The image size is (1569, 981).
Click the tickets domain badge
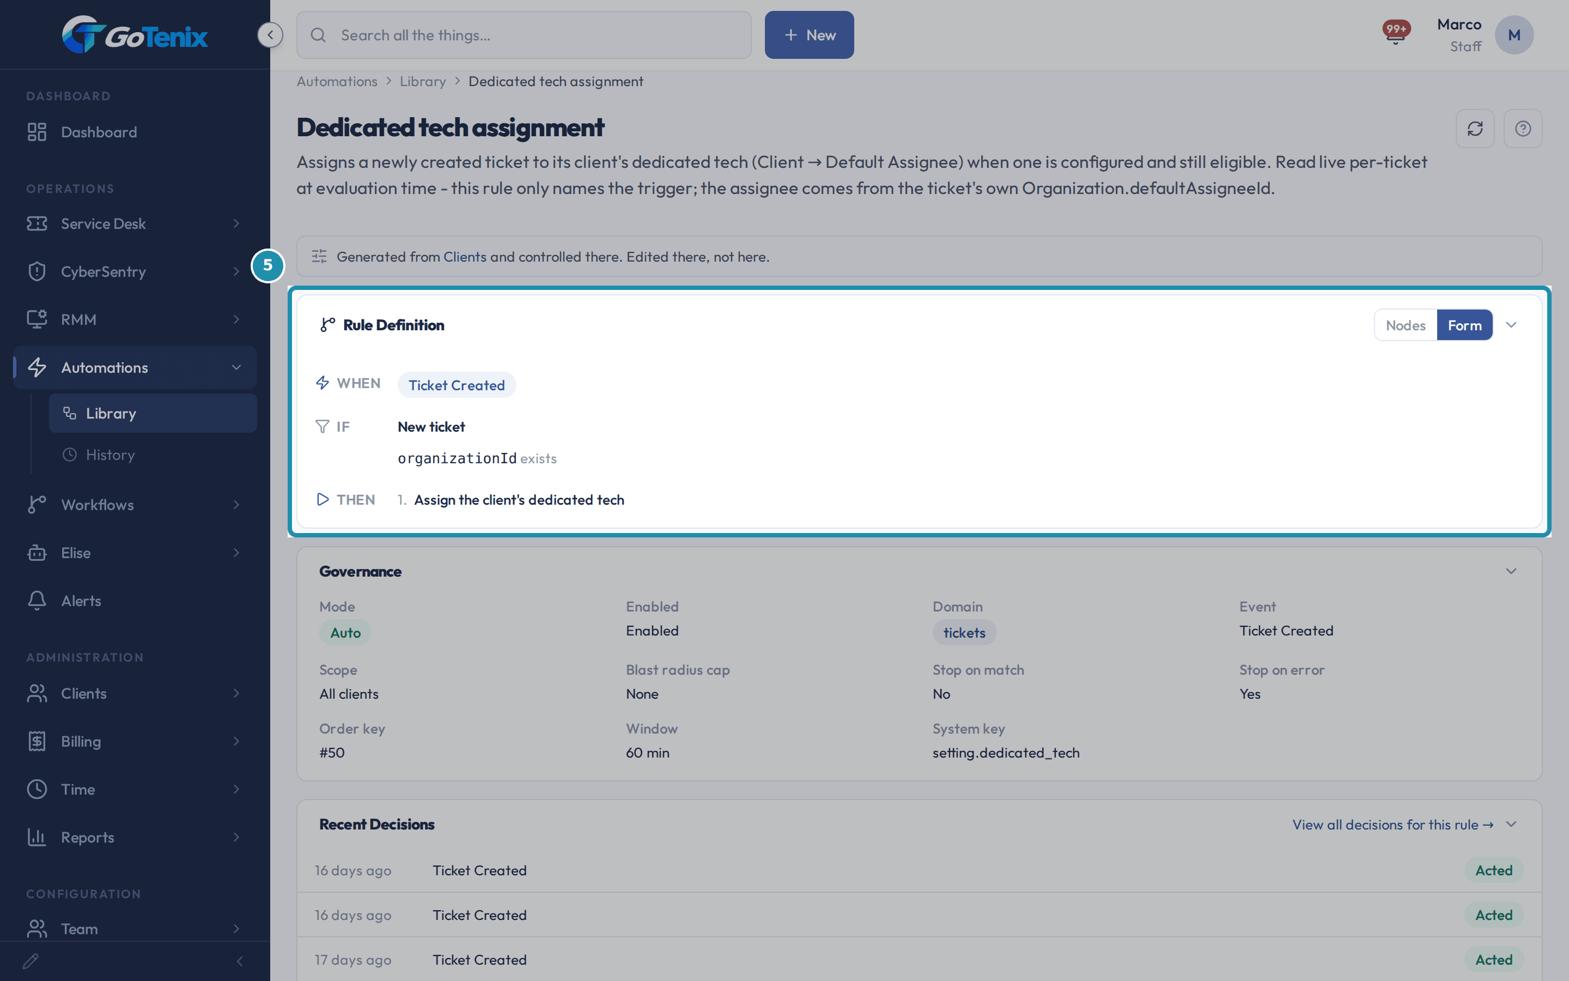[964, 633]
